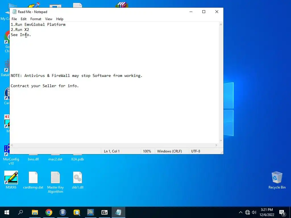Open the File menu in Notepad

14,19
